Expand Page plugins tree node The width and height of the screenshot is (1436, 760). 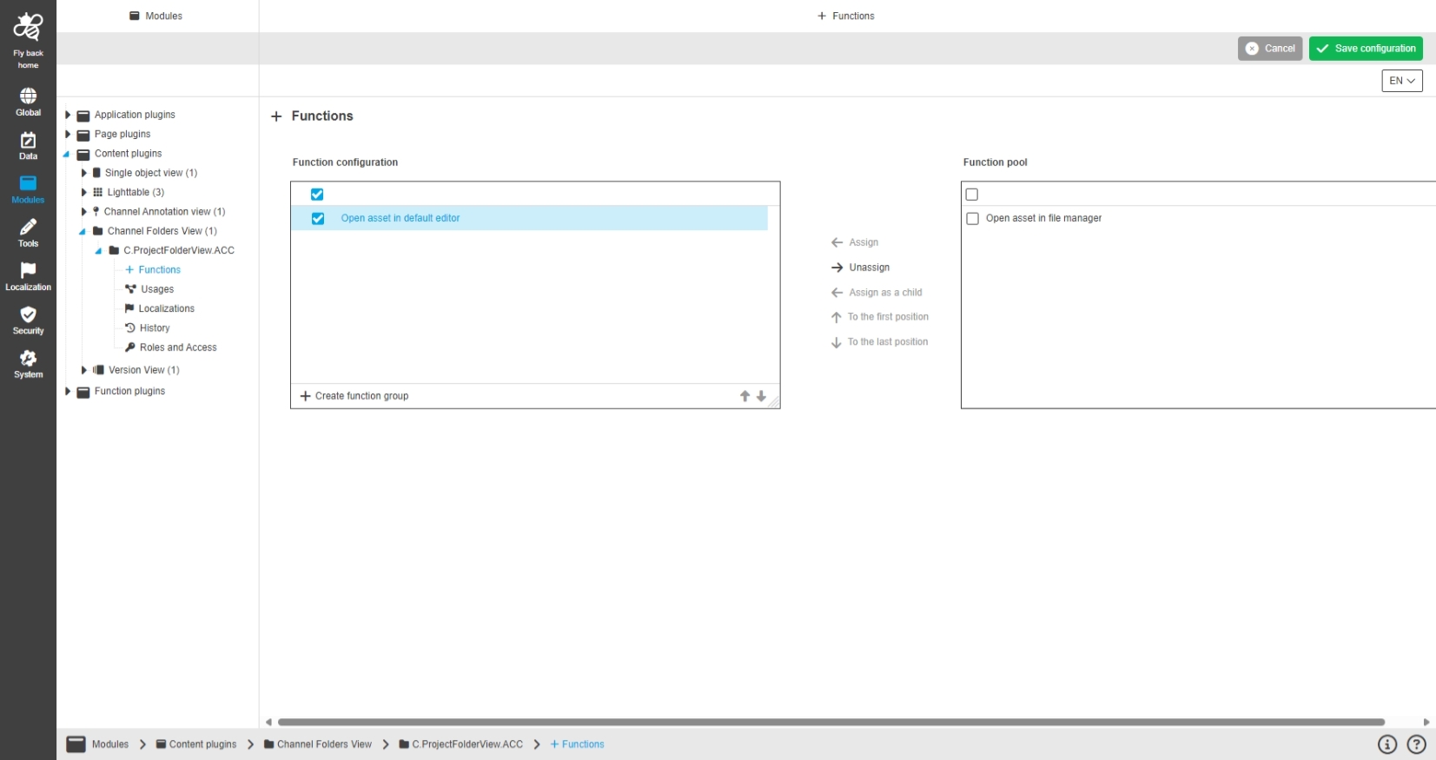pos(68,134)
